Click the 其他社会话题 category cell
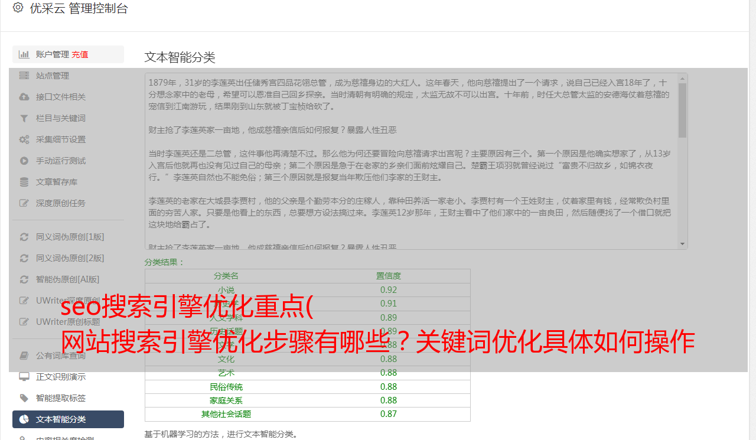The height and width of the screenshot is (440, 756). click(226, 414)
